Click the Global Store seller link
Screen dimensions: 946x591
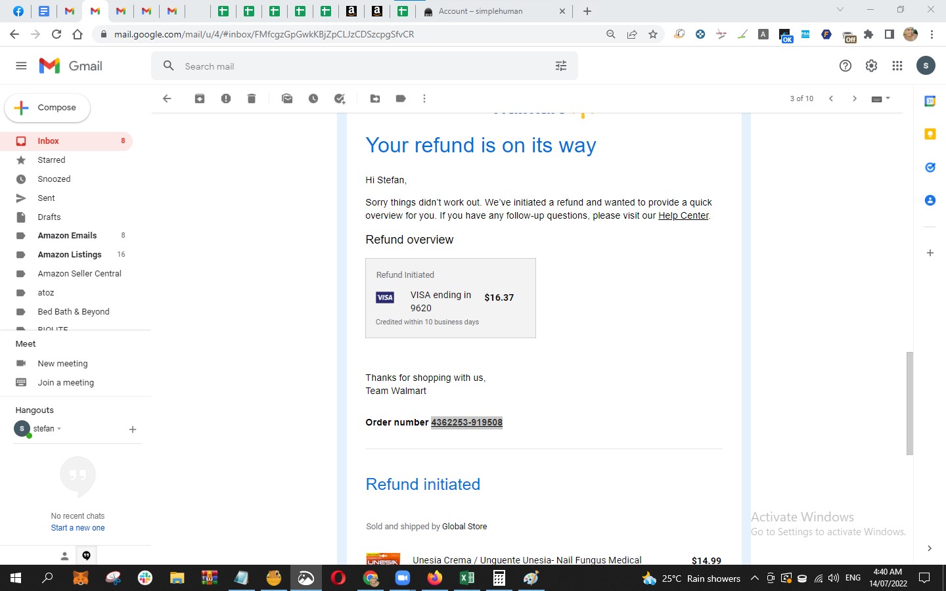464,527
